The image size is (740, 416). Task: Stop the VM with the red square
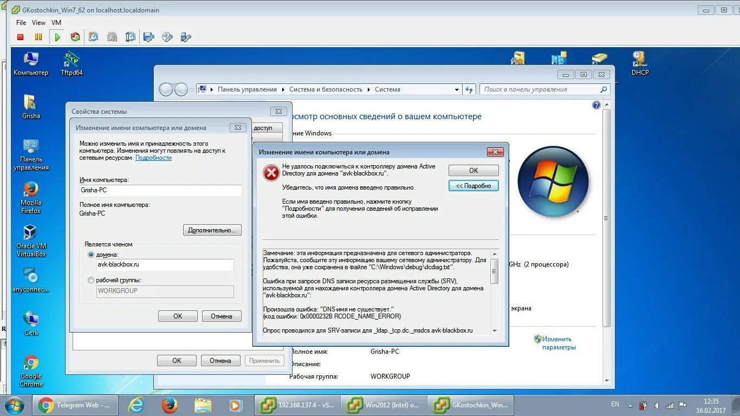point(21,37)
